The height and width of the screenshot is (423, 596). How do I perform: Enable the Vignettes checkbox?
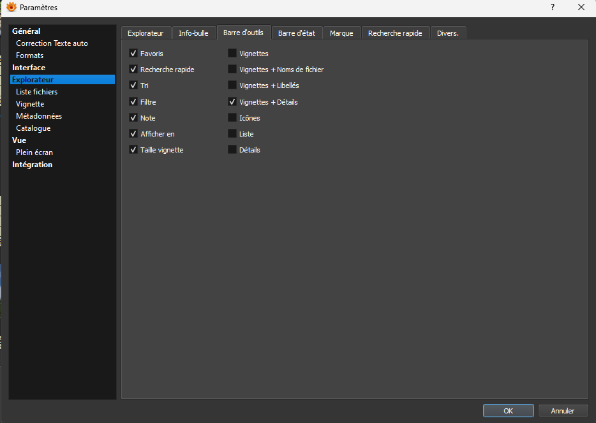coord(232,53)
